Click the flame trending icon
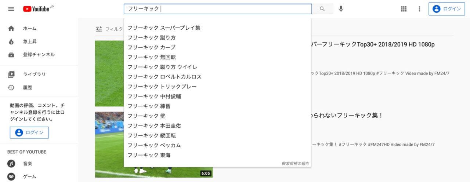The height and width of the screenshot is (182, 470). click(x=11, y=41)
